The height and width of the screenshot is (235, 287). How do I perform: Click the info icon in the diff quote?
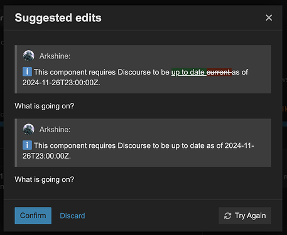coord(27,72)
